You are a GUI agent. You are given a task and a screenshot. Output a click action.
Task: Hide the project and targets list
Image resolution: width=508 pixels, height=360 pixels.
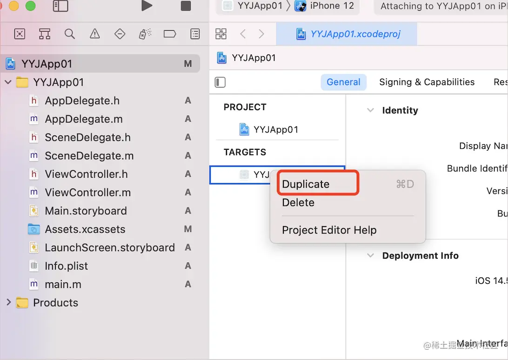click(220, 82)
